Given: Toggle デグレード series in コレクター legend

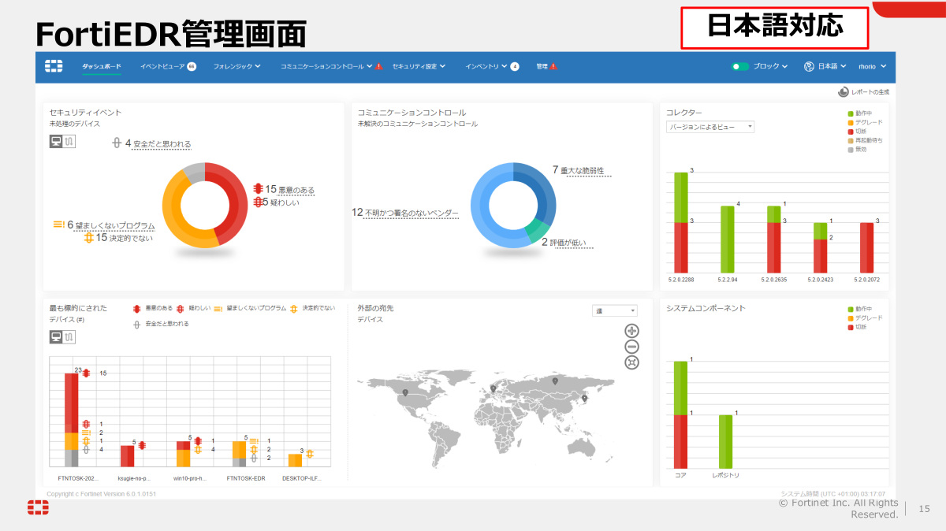Looking at the screenshot, I should [x=865, y=122].
